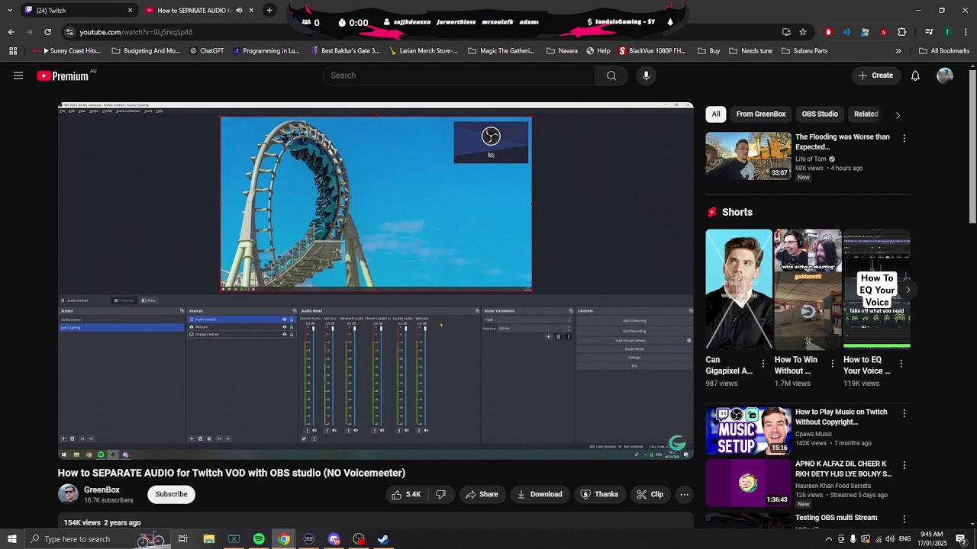
Task: Expand hidden bookmarks with double chevron
Action: pyautogui.click(x=898, y=51)
